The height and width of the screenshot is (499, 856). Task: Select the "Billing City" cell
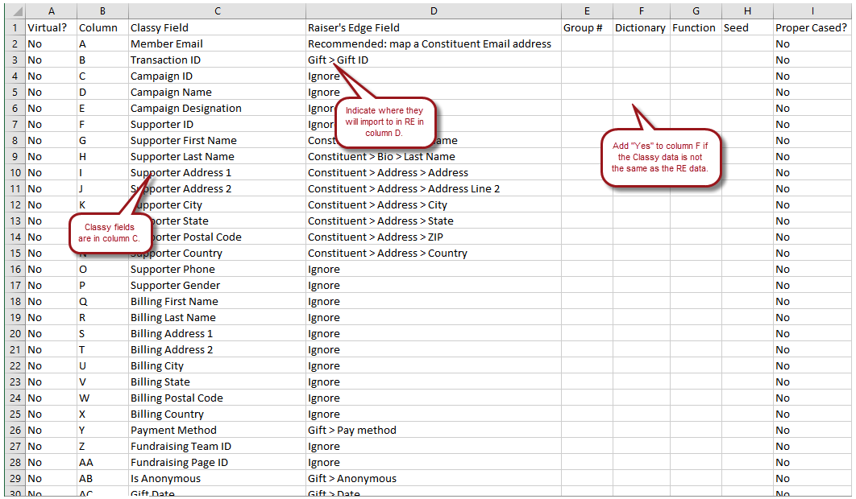click(218, 366)
